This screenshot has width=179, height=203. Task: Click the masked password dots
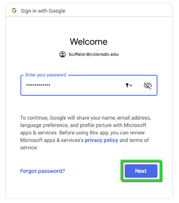click(38, 85)
